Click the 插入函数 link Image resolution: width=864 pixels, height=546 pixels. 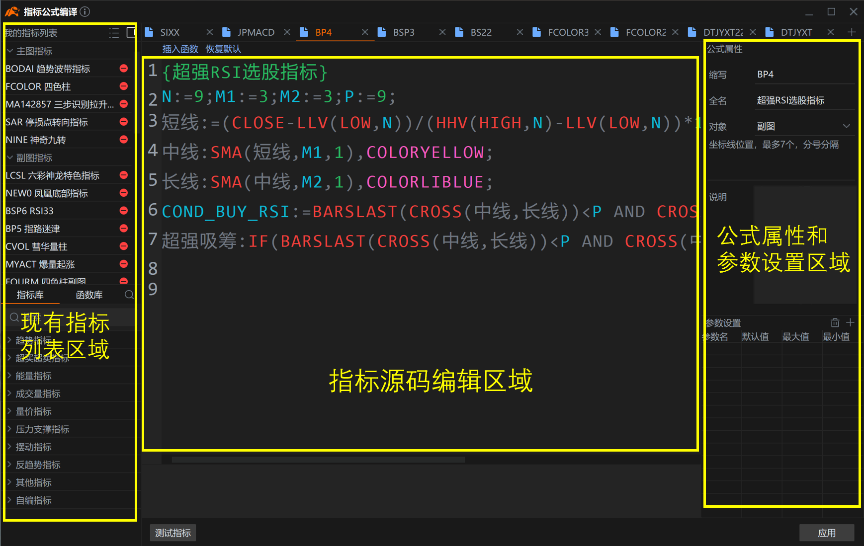[180, 49]
